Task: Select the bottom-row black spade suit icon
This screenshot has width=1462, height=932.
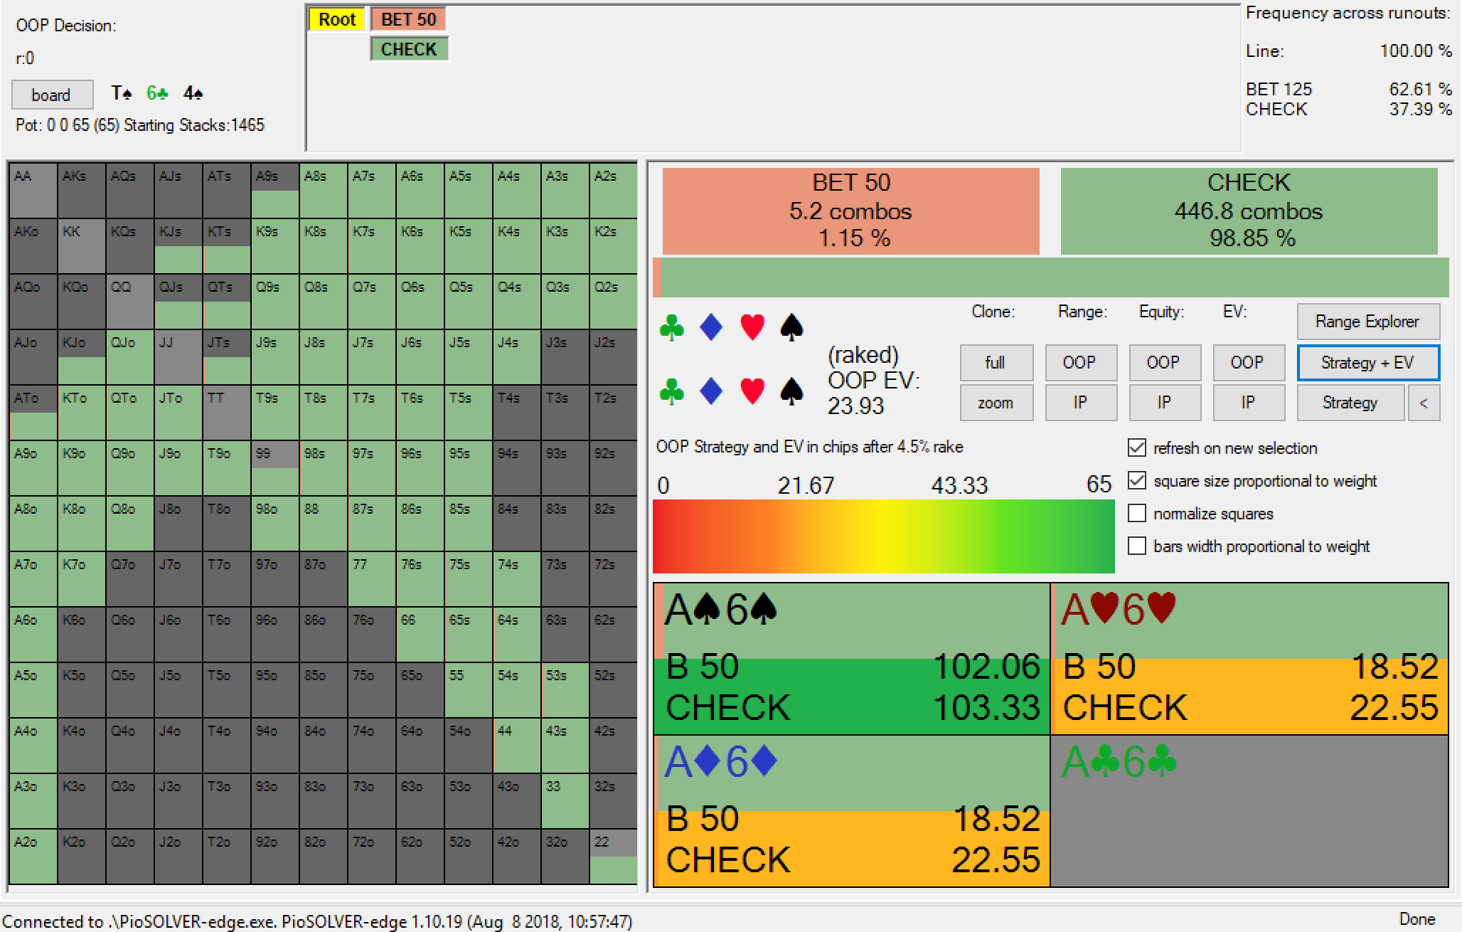Action: point(791,391)
